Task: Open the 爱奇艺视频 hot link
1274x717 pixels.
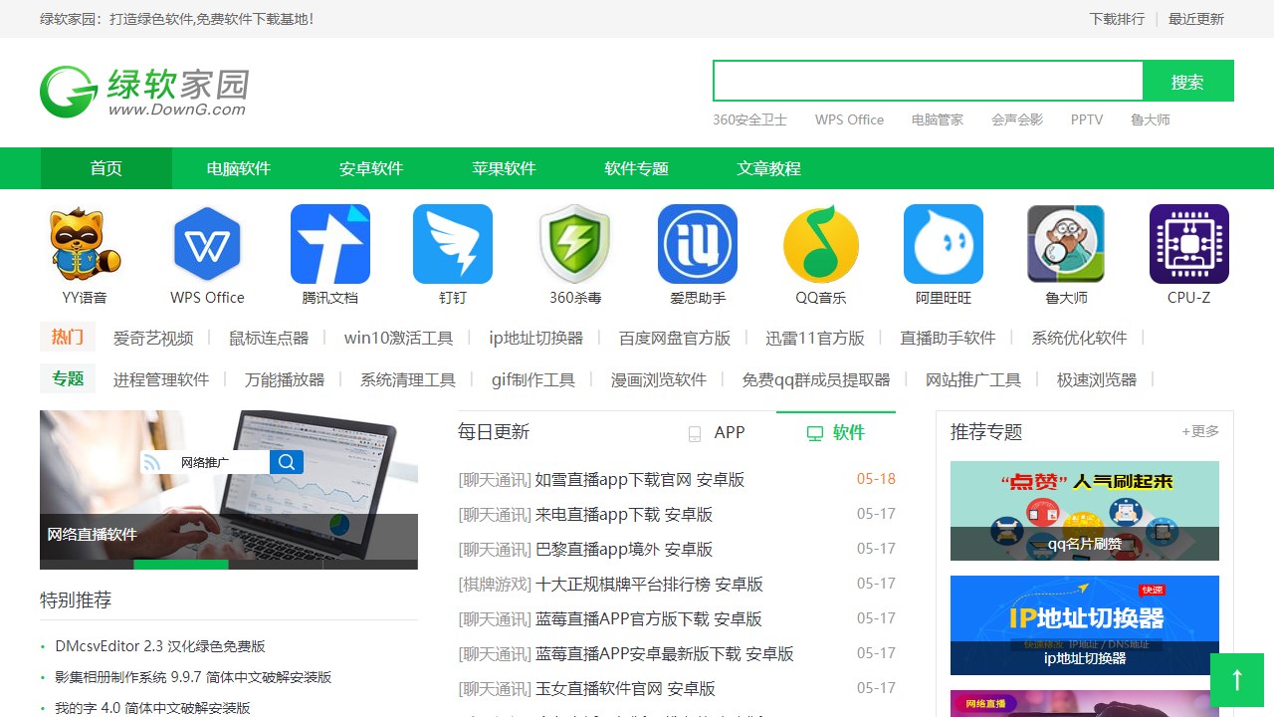Action: coord(153,339)
